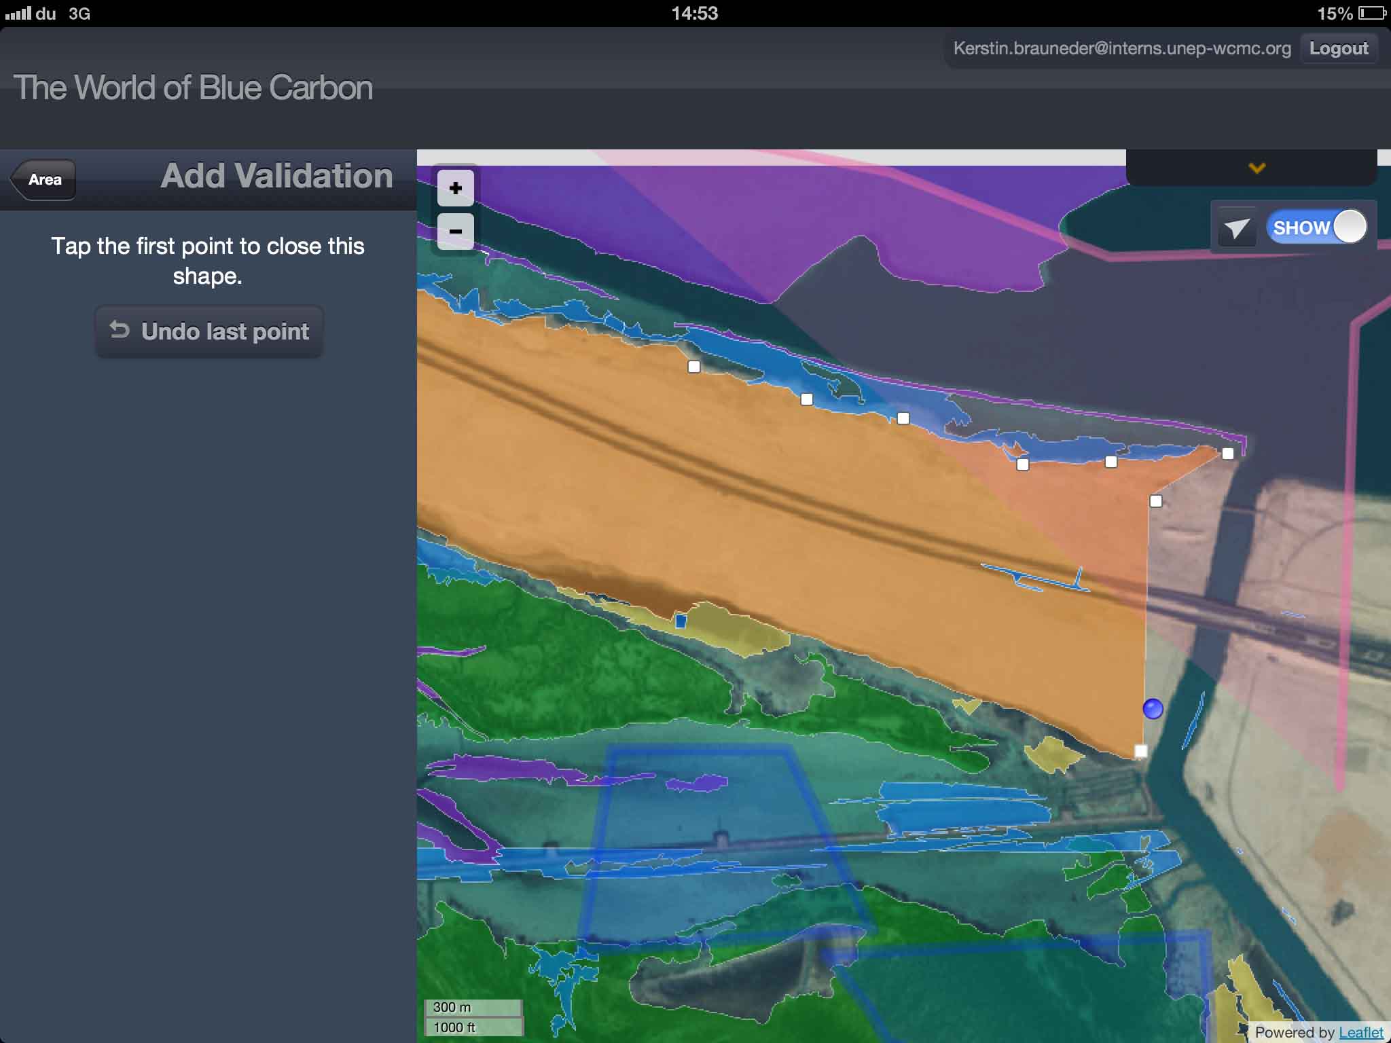Zoom in with the map plus button
The height and width of the screenshot is (1043, 1391).
tap(455, 188)
